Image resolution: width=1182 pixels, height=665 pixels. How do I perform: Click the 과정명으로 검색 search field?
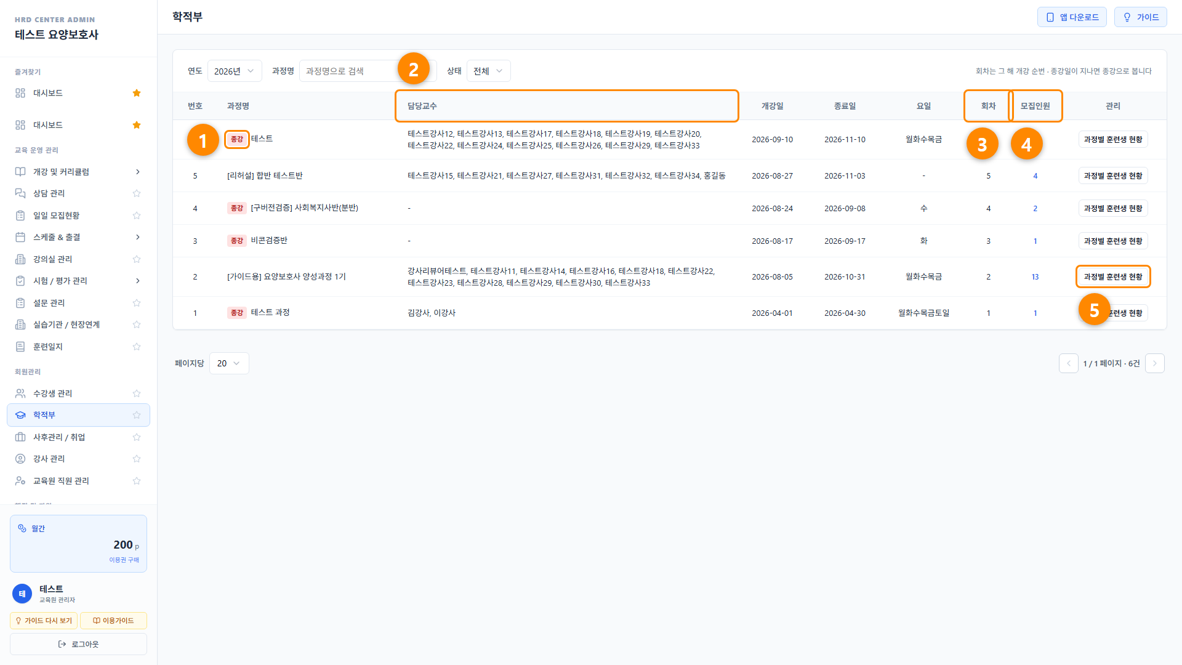[368, 71]
